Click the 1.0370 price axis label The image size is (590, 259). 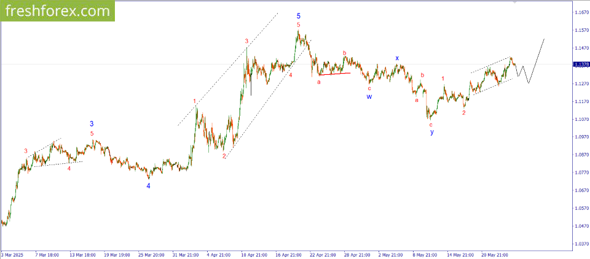[x=582, y=244]
